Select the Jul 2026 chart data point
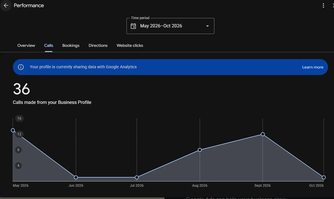This screenshot has height=199, width=334. click(137, 177)
